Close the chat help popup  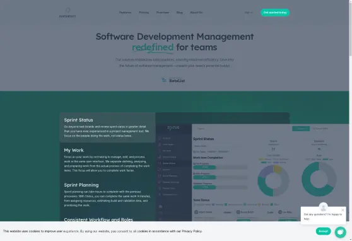point(343,210)
